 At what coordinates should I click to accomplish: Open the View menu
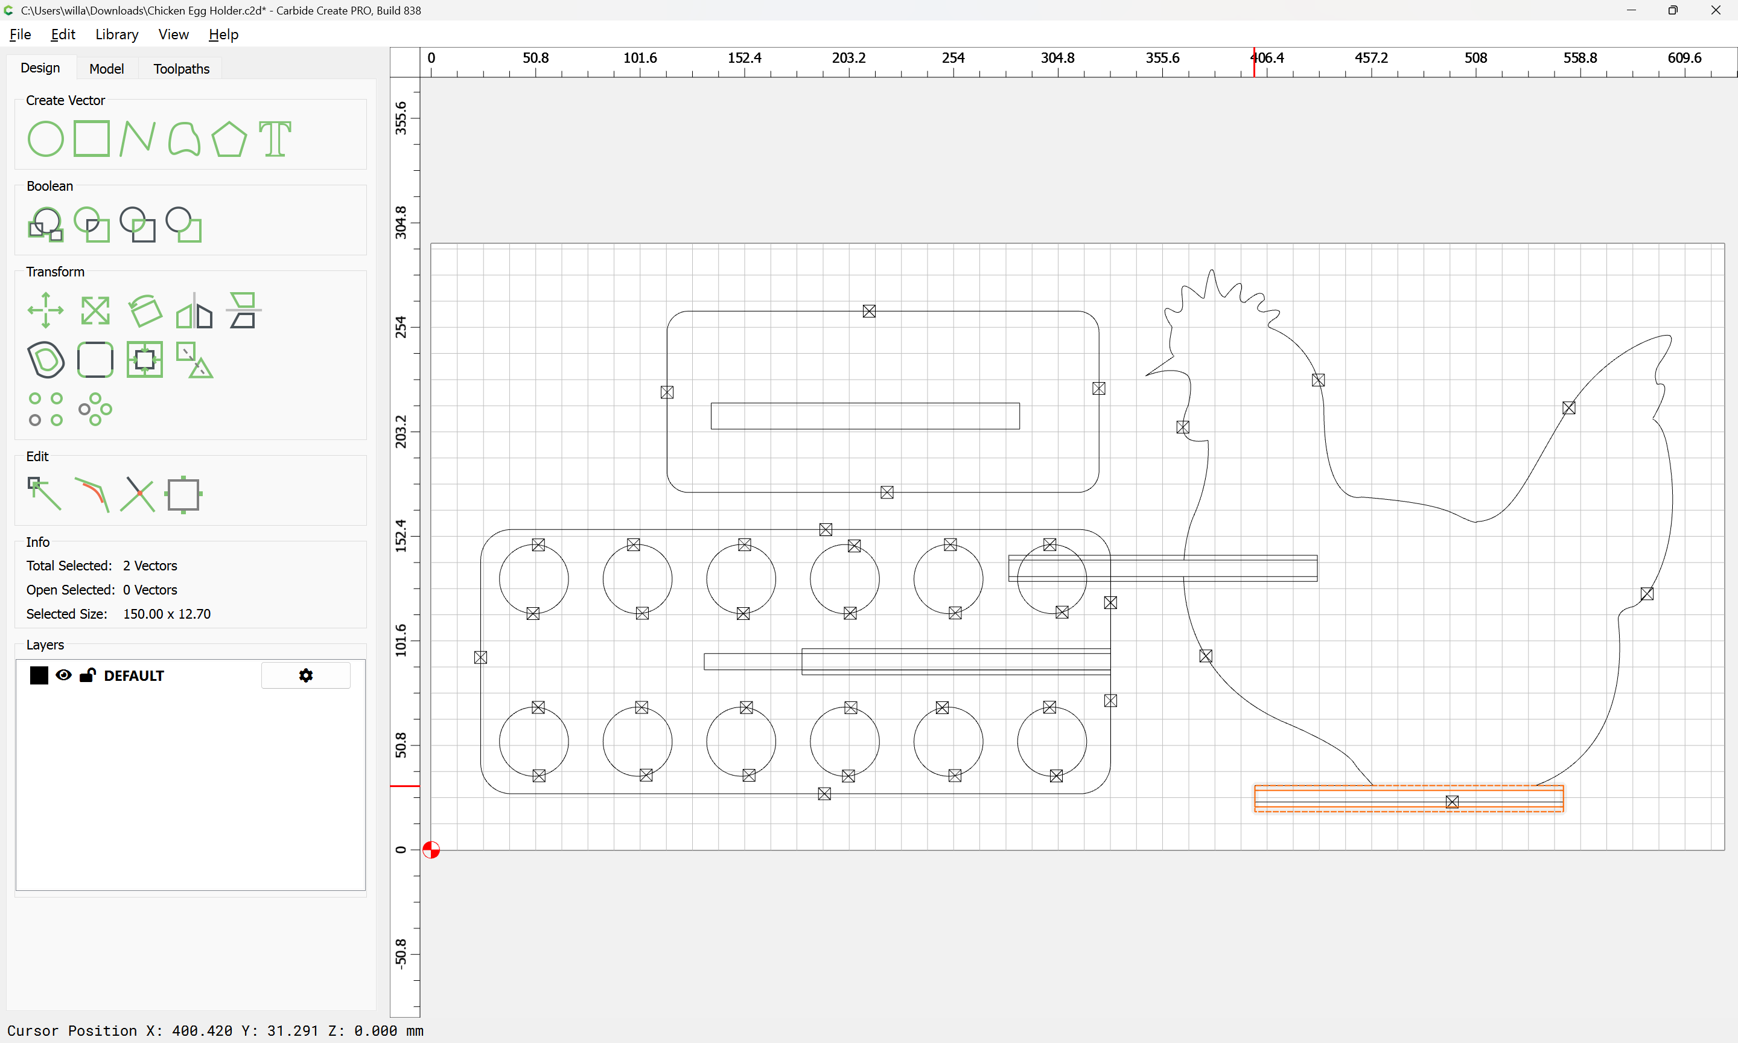coord(173,34)
